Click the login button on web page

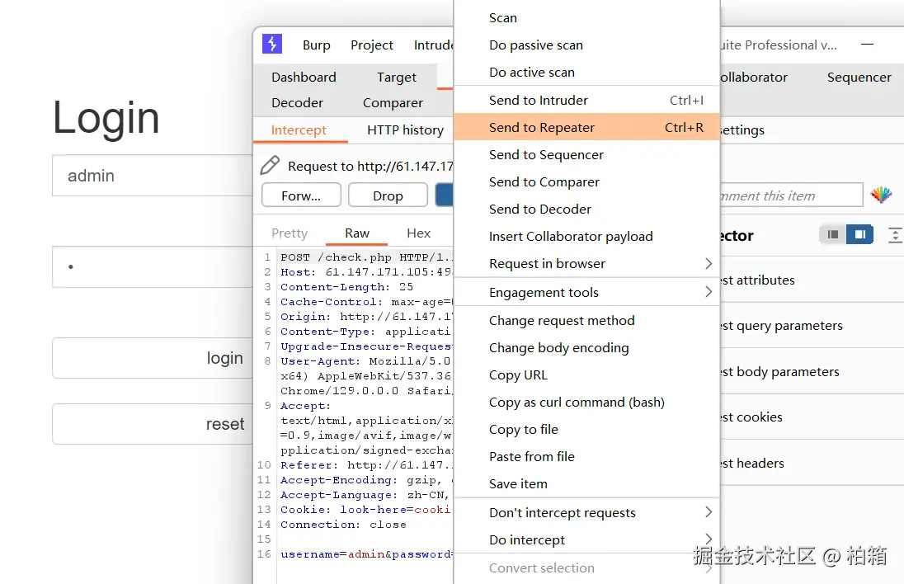pos(153,358)
